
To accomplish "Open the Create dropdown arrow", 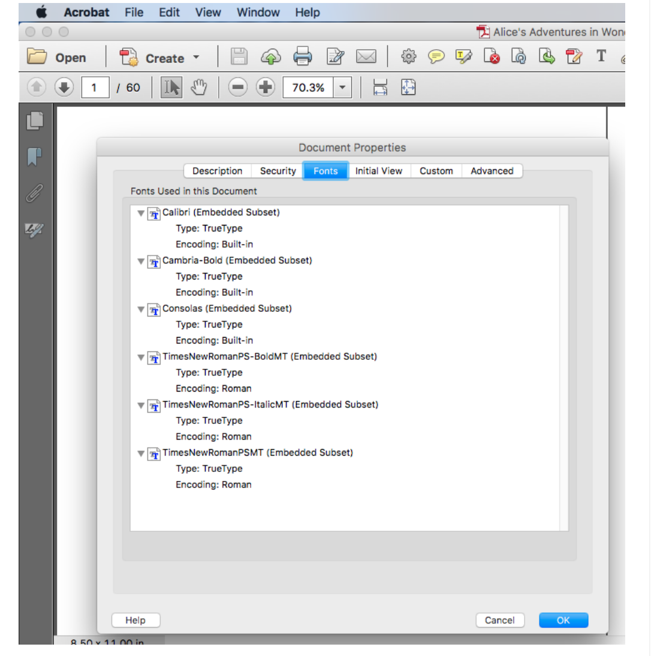I will pyautogui.click(x=196, y=58).
